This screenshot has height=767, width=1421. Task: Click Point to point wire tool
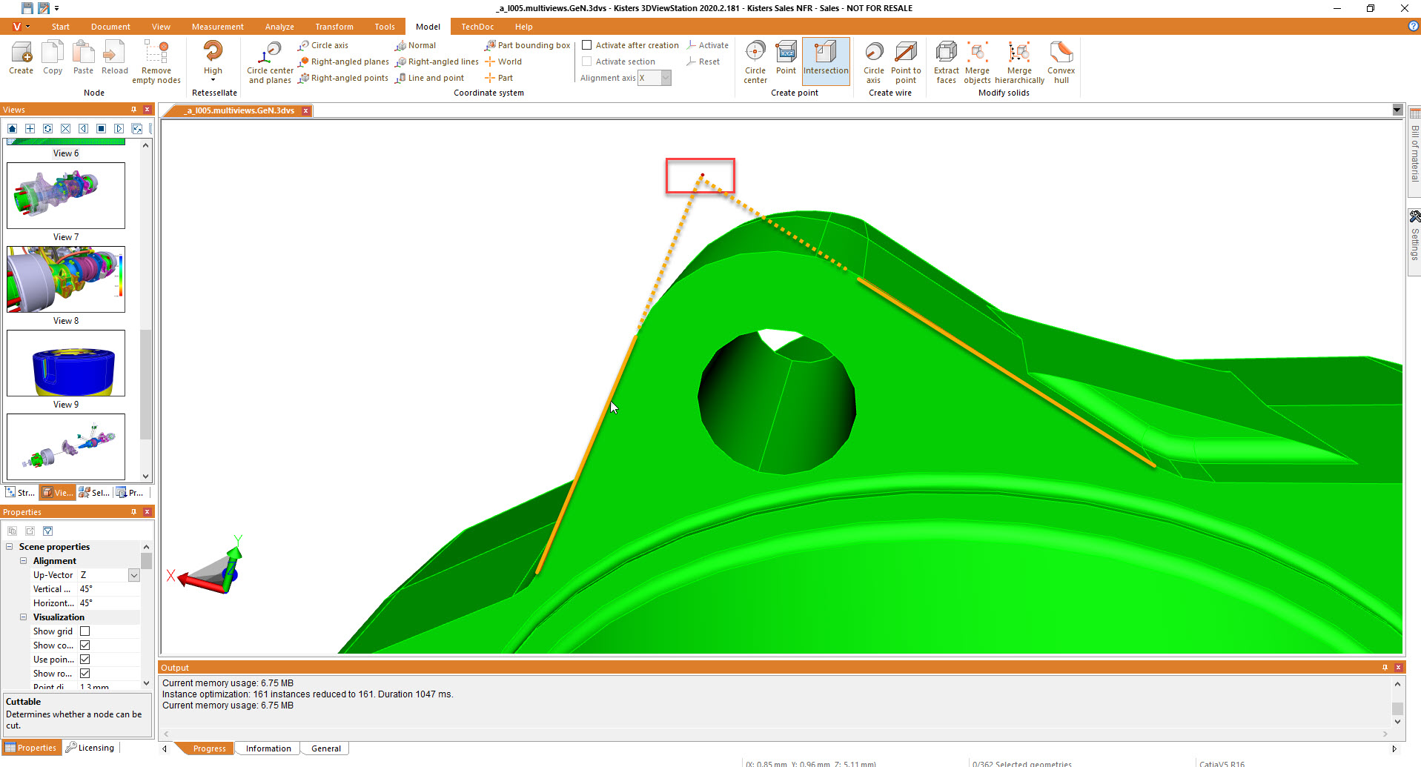pos(906,62)
